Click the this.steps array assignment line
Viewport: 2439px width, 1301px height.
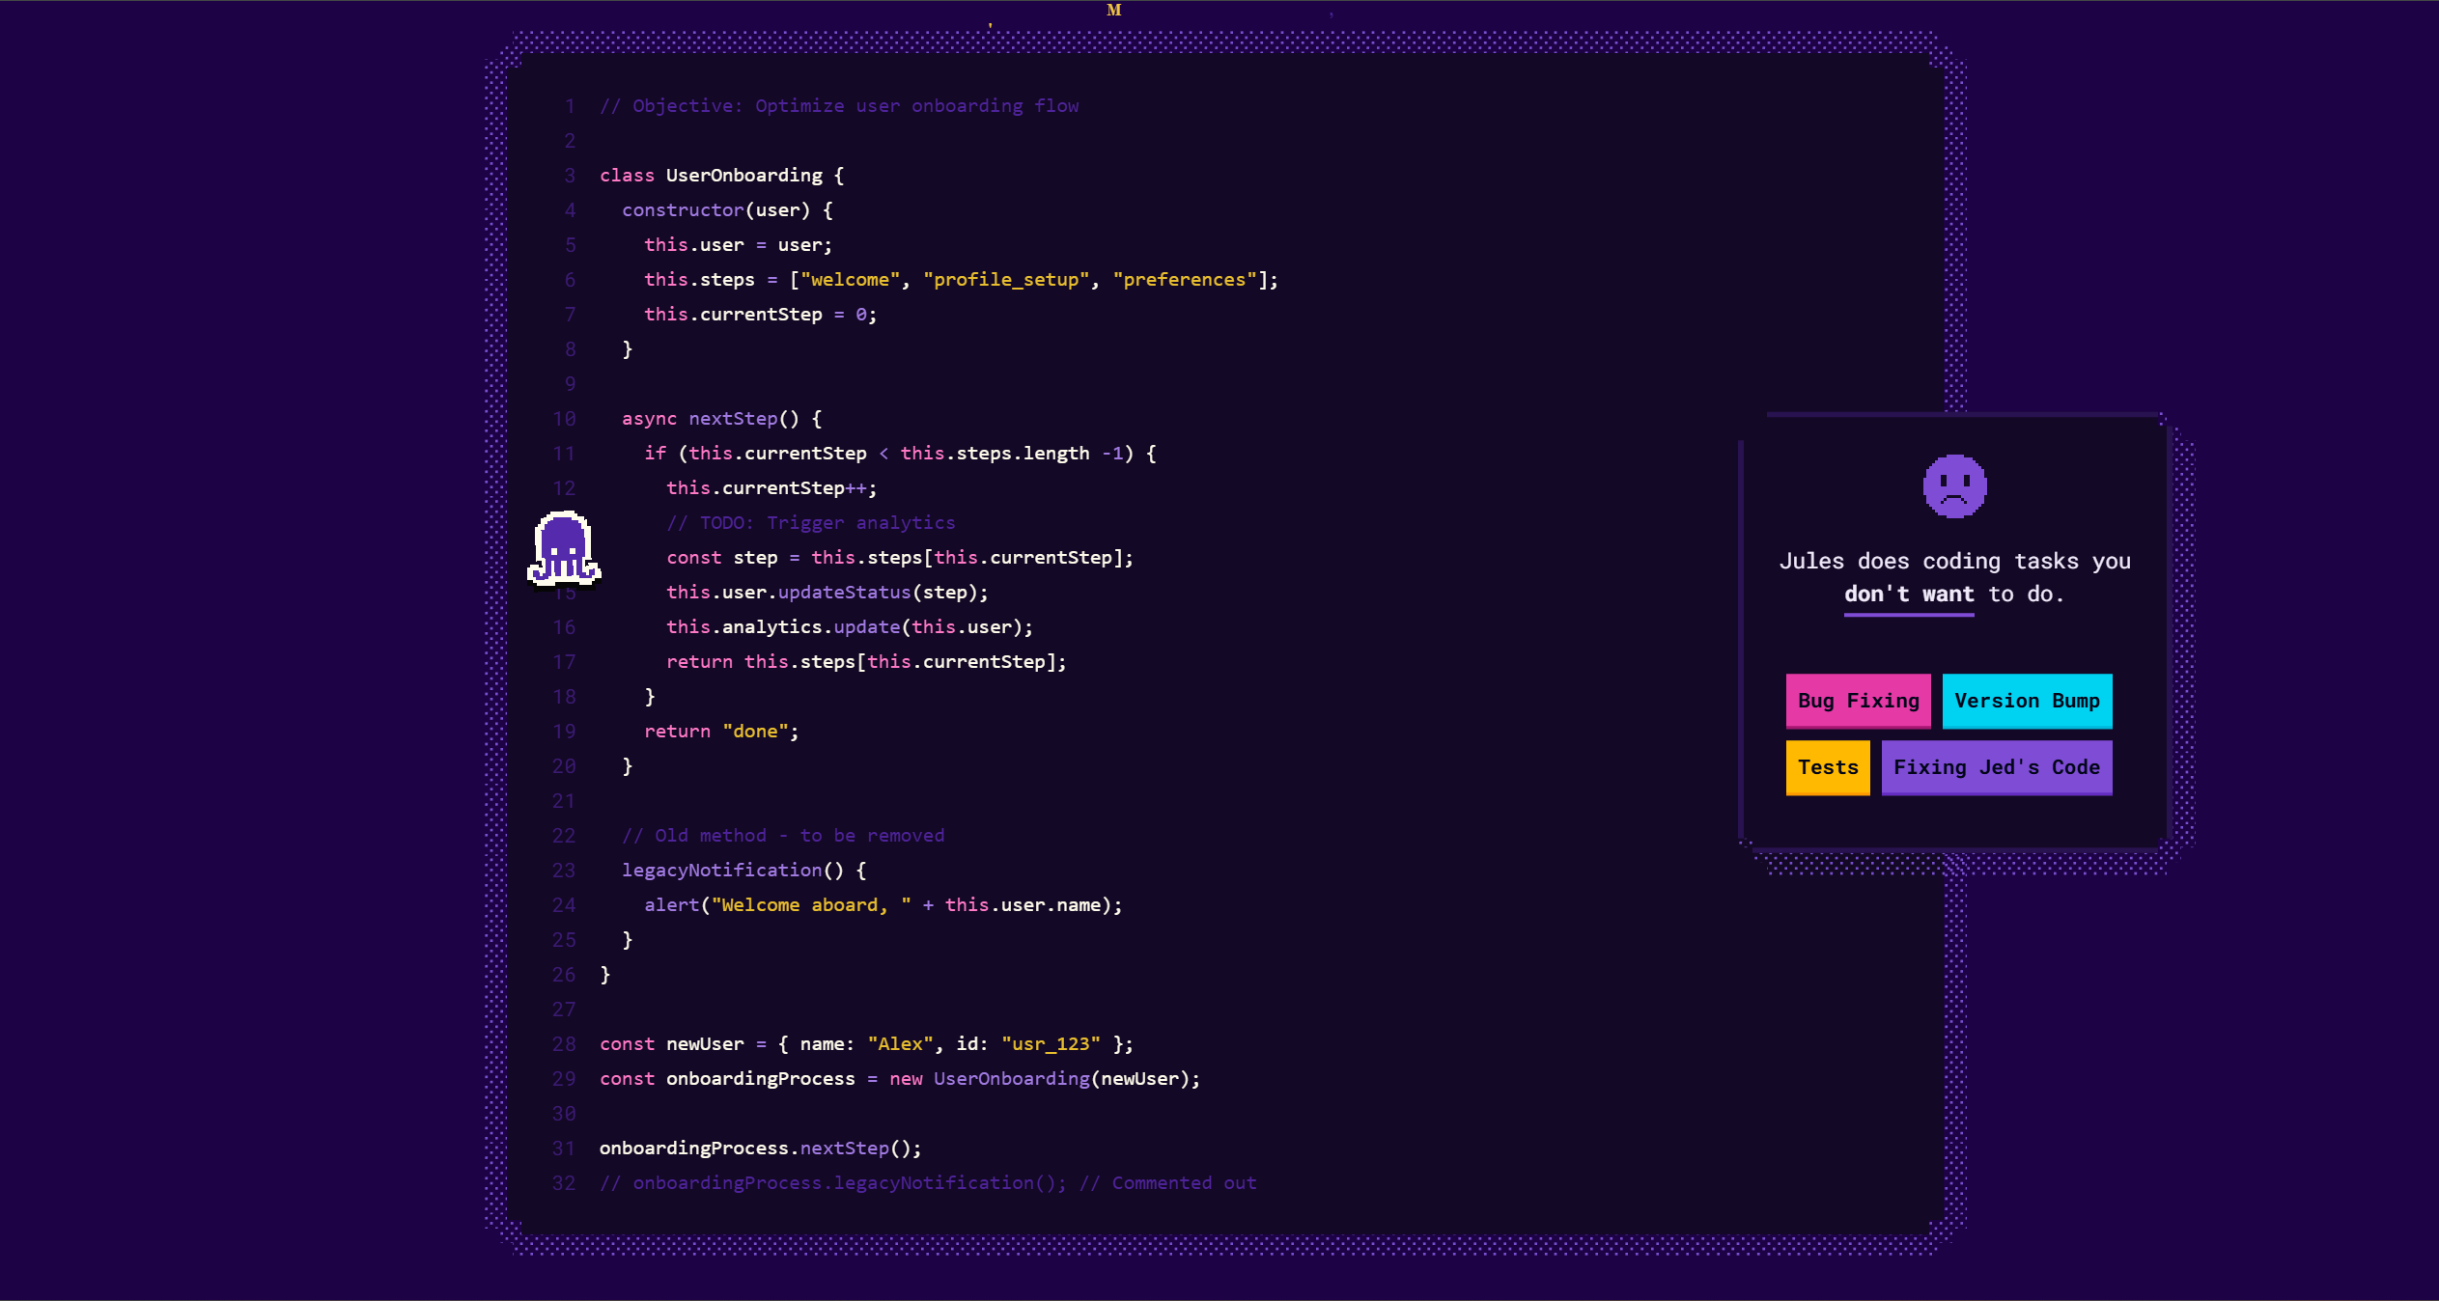[960, 280]
